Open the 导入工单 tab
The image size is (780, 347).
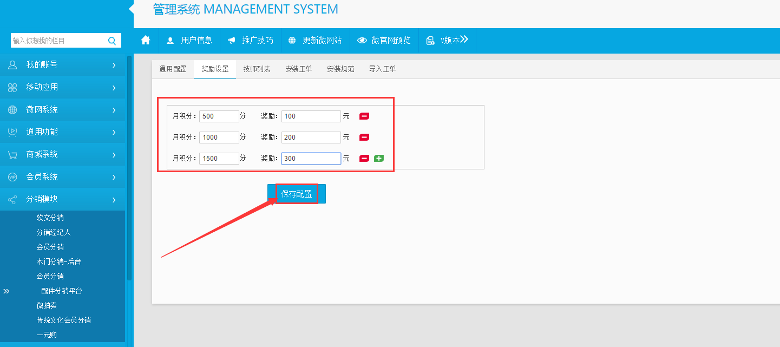coord(382,69)
